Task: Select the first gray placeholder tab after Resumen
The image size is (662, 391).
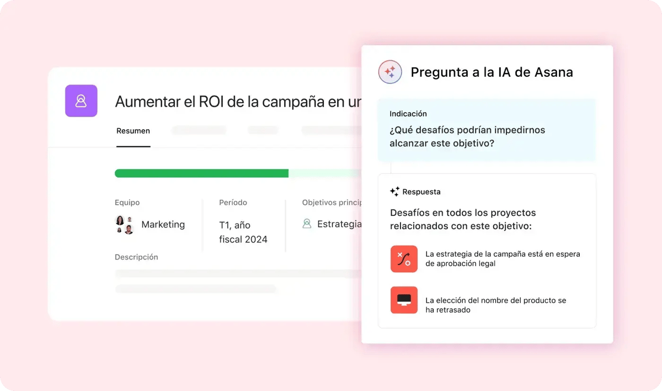Action: point(199,130)
